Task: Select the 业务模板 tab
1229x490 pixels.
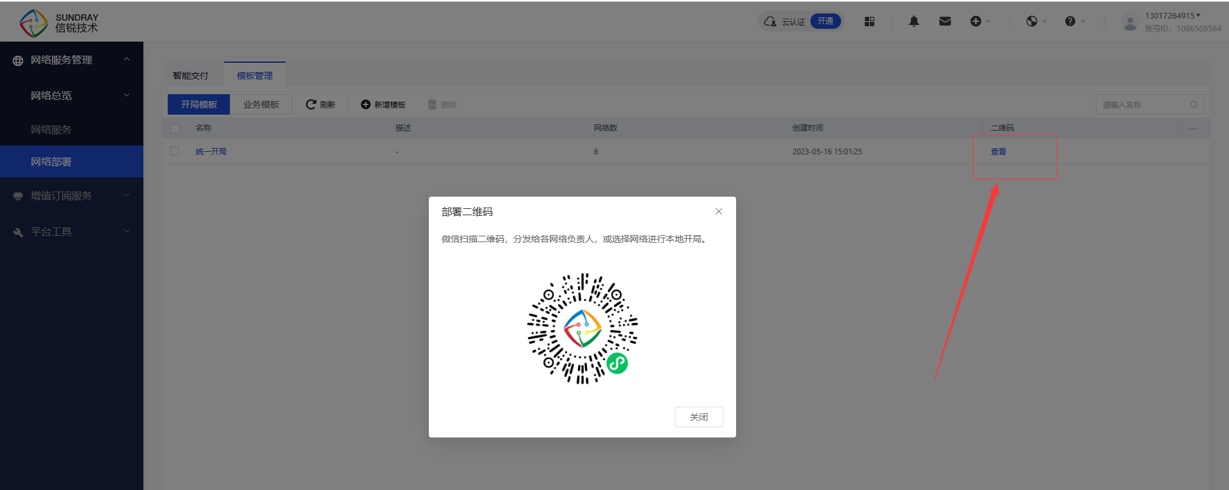Action: (261, 104)
